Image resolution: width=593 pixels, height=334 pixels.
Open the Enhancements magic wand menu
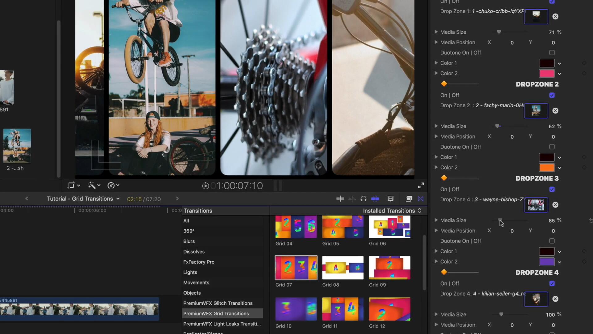tap(92, 185)
